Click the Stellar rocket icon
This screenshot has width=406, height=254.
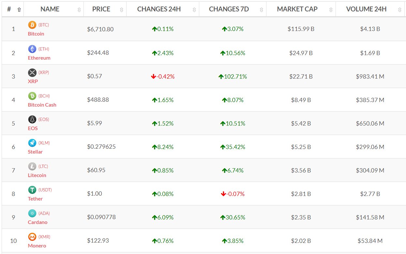pyautogui.click(x=32, y=143)
